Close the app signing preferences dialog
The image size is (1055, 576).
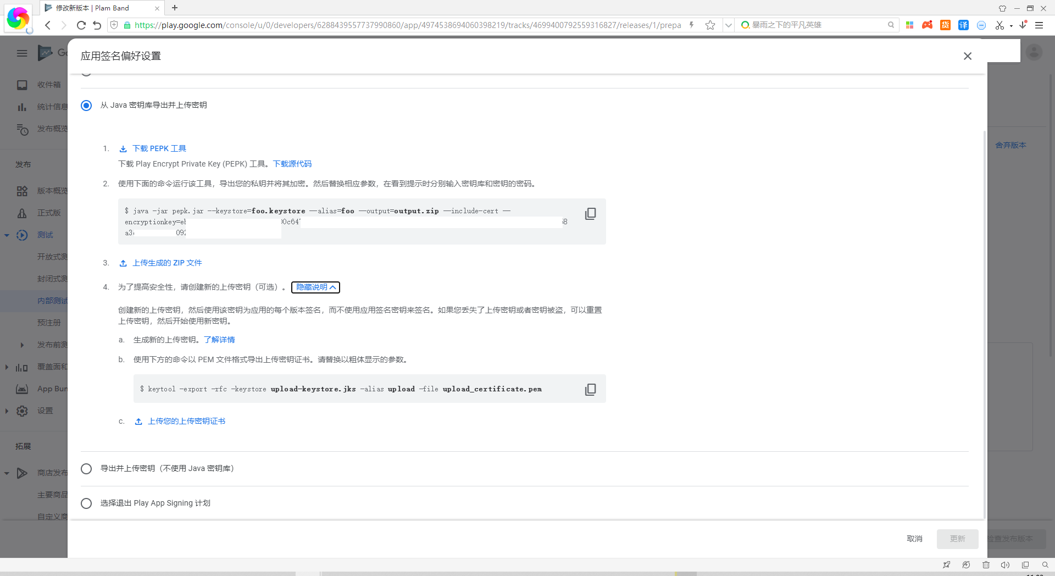pos(968,56)
